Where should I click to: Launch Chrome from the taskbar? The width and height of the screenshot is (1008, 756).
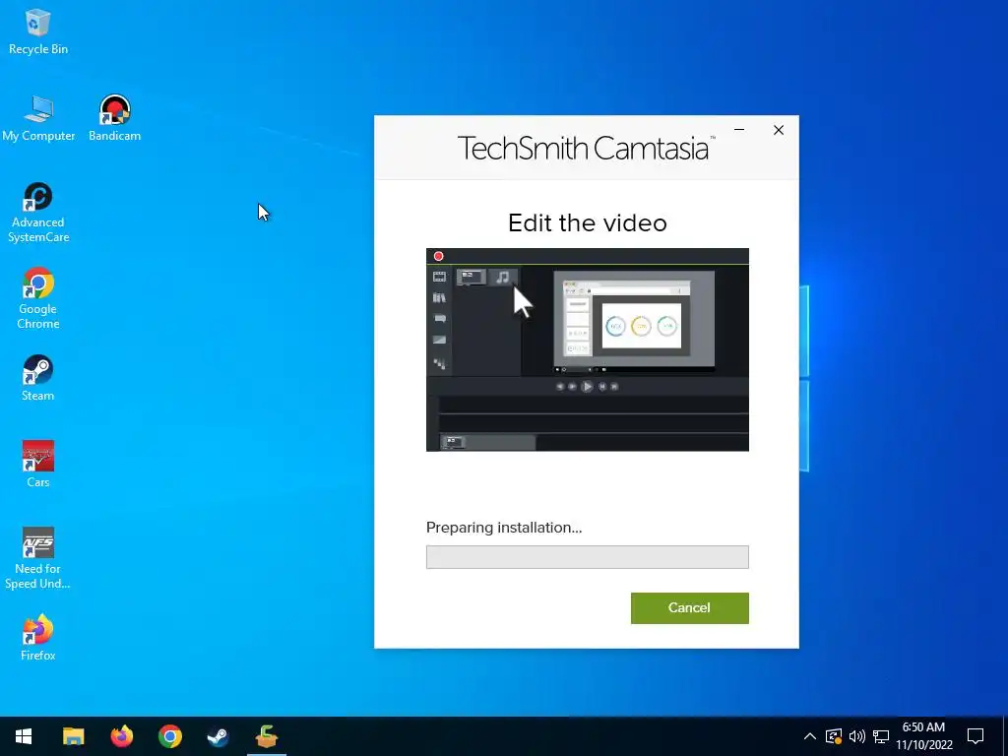[169, 736]
